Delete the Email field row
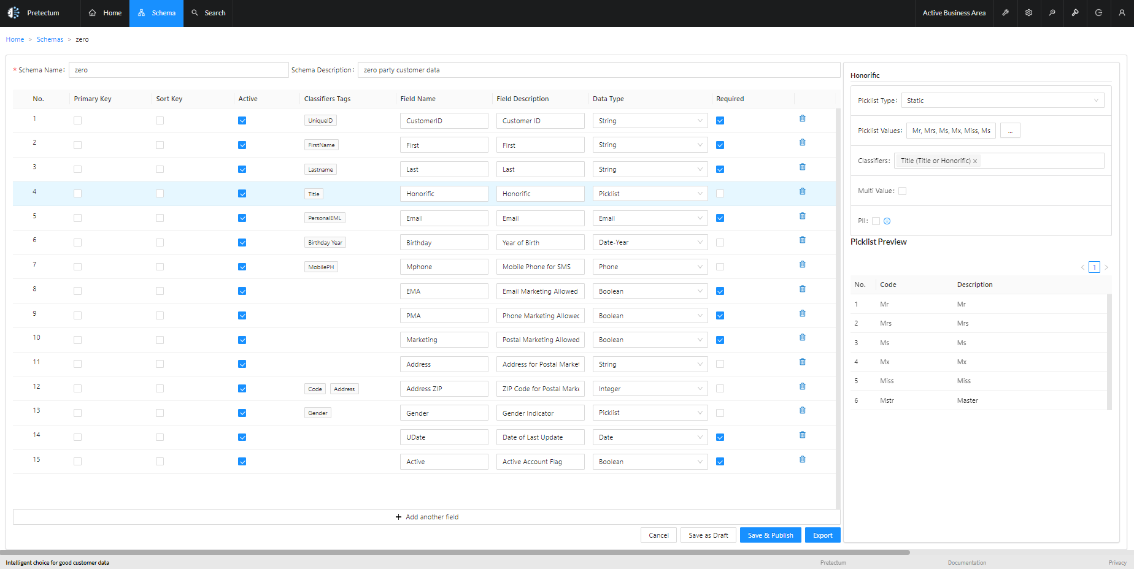Image resolution: width=1134 pixels, height=569 pixels. pos(803,216)
